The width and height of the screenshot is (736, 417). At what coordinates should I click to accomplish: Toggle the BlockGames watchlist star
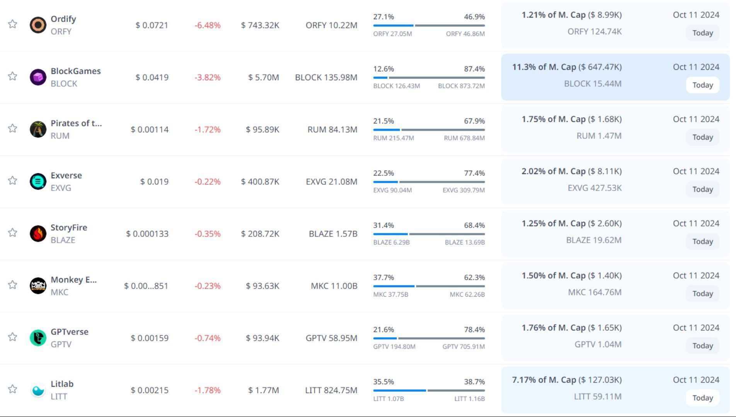(13, 76)
